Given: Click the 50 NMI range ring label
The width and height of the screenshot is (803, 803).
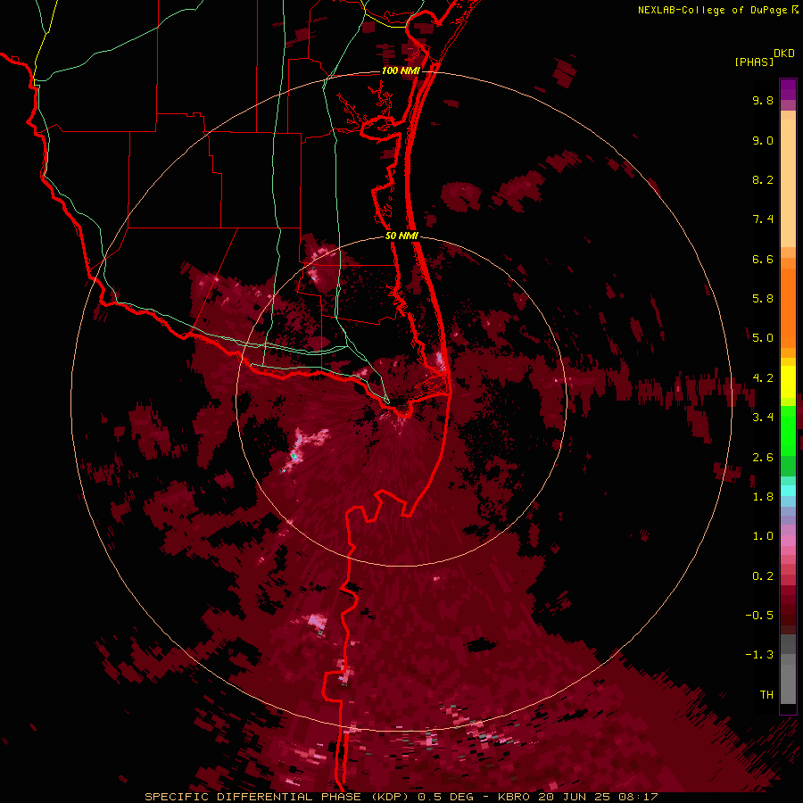Looking at the screenshot, I should click(x=401, y=236).
